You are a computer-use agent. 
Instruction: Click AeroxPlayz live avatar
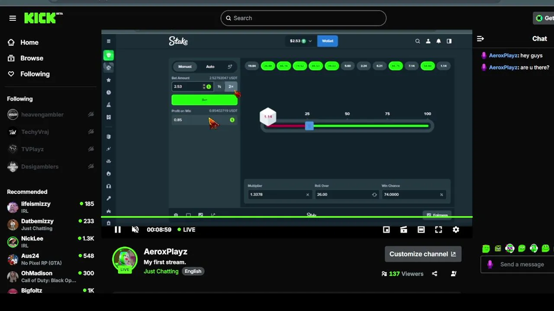click(x=125, y=260)
